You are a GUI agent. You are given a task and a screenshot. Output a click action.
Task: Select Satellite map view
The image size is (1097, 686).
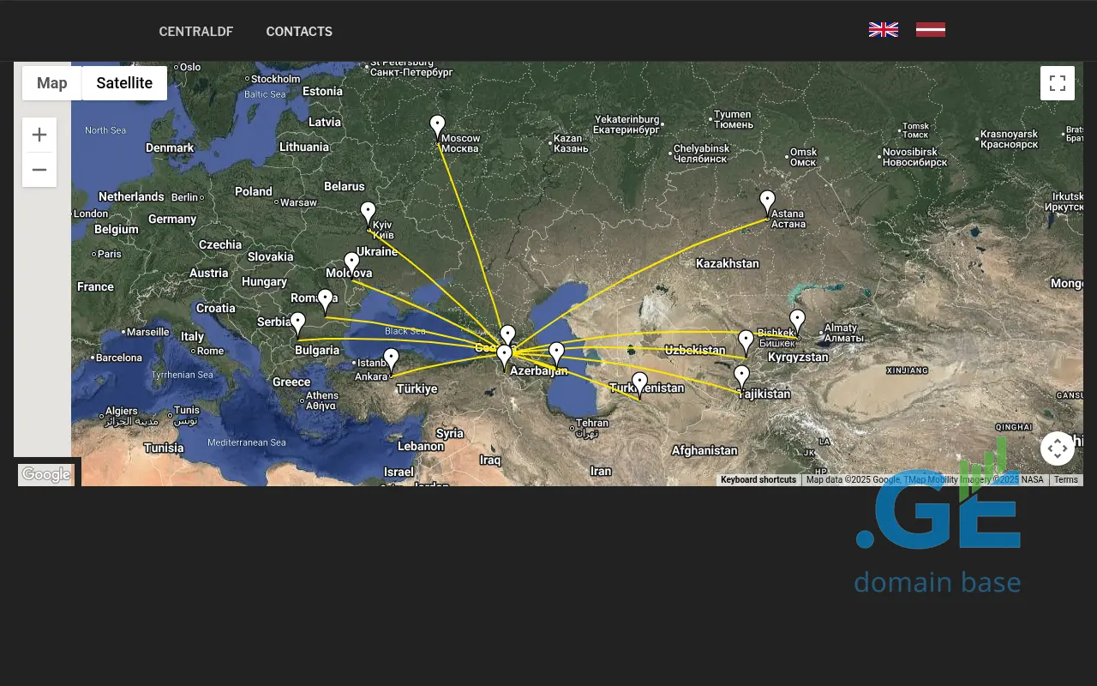point(124,83)
